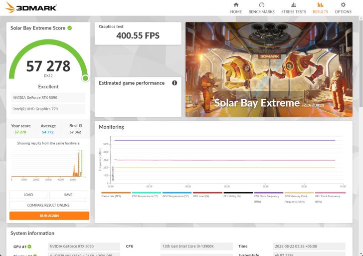Click the 400.55 FPS graphics test value
Screen dimensions: 363x256
[138, 35]
